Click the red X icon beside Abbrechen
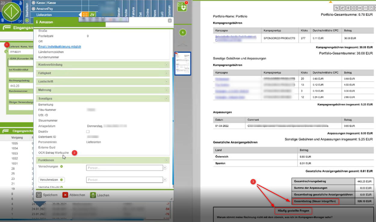Image resolution: width=376 pixels, height=222 pixels. coord(65,195)
